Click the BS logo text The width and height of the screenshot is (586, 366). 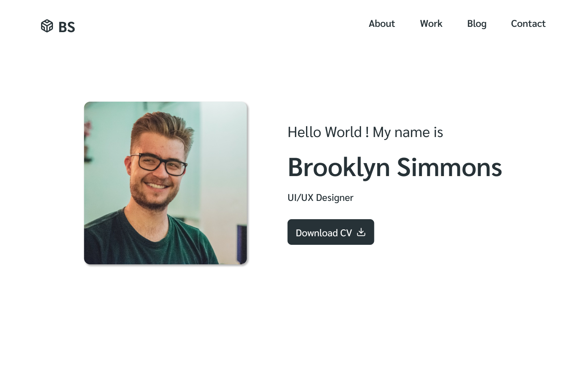point(67,27)
